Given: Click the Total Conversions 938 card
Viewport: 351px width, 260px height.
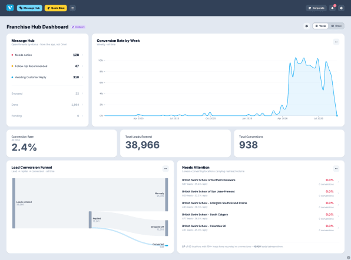Looking at the screenshot, I should click(x=289, y=144).
